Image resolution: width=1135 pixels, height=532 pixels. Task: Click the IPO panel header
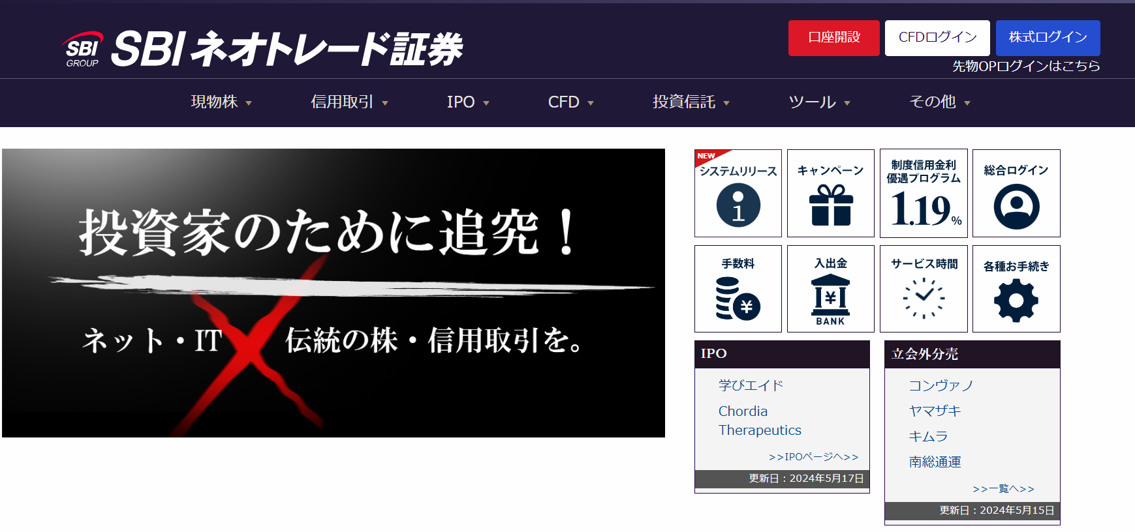pos(782,354)
